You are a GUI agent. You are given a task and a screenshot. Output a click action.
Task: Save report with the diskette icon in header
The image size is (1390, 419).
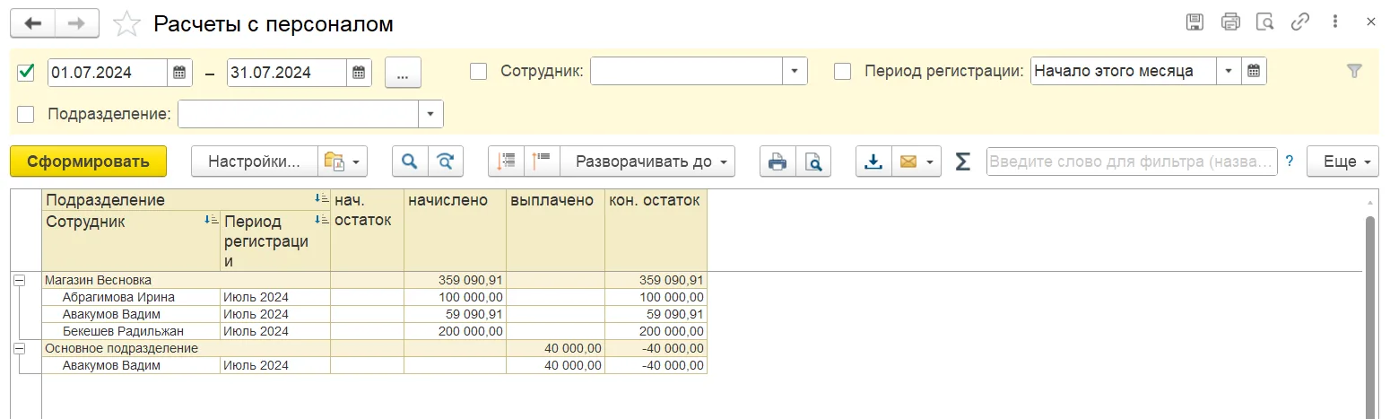pyautogui.click(x=1195, y=22)
